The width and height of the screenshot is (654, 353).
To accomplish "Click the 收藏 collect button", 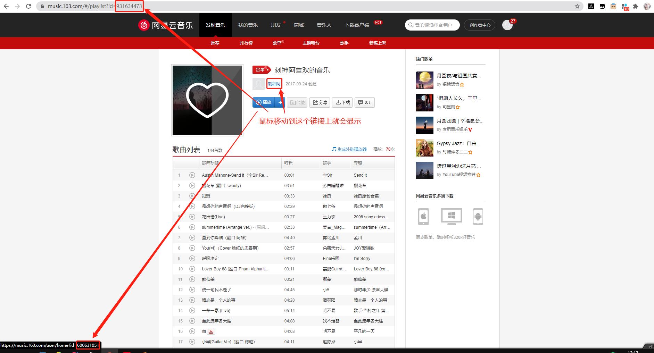I will 298,102.
